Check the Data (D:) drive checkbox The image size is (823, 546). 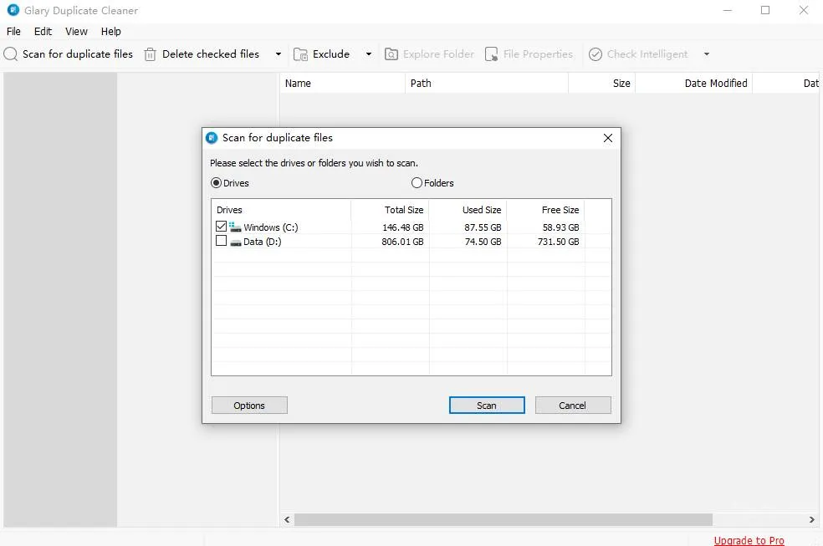221,241
